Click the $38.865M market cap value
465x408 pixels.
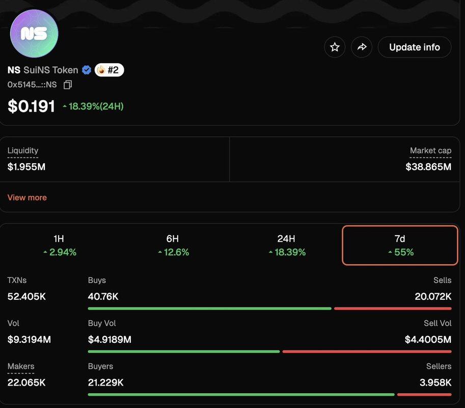coord(428,167)
